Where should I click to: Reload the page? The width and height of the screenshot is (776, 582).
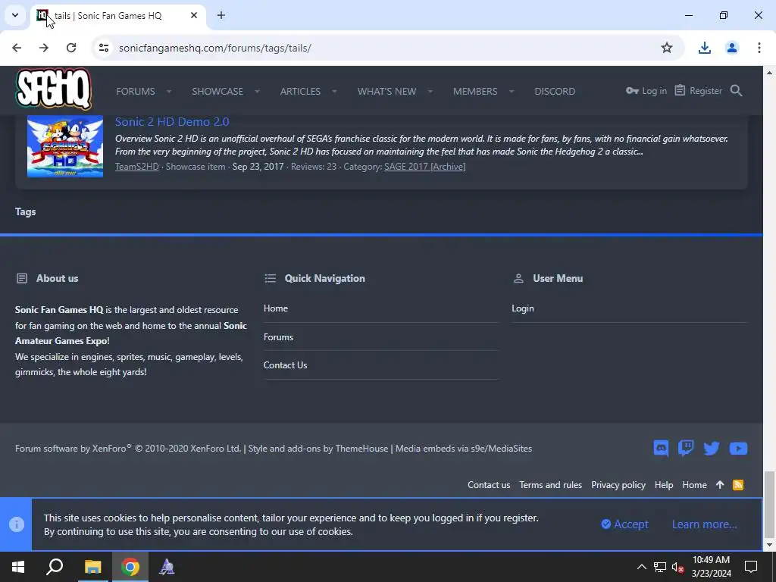pyautogui.click(x=71, y=48)
